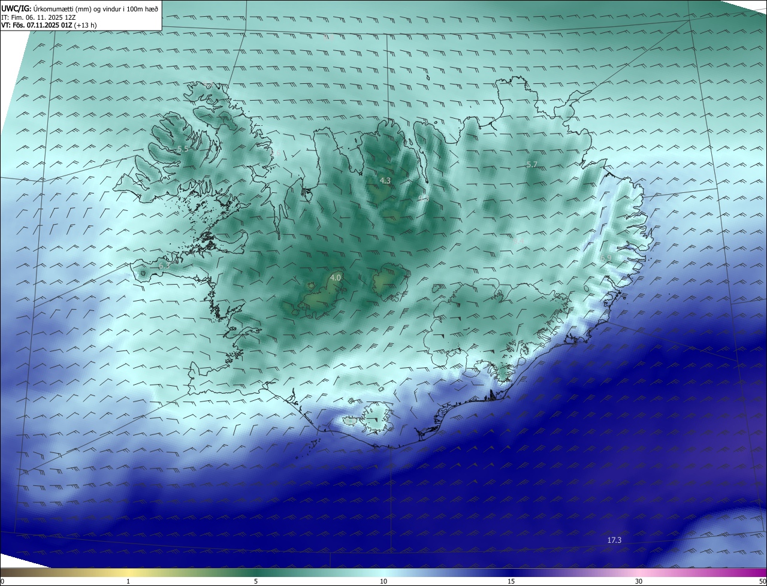
Task: Click the 5.5 value over the Westfjords
Action: (x=183, y=149)
